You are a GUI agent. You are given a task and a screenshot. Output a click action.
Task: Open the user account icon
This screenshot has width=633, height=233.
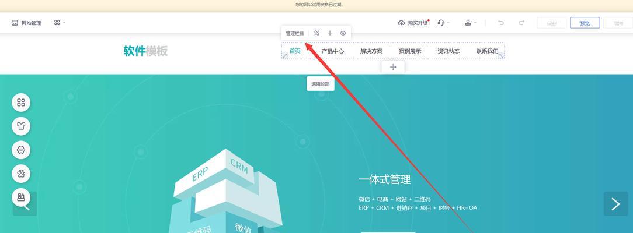tap(468, 23)
